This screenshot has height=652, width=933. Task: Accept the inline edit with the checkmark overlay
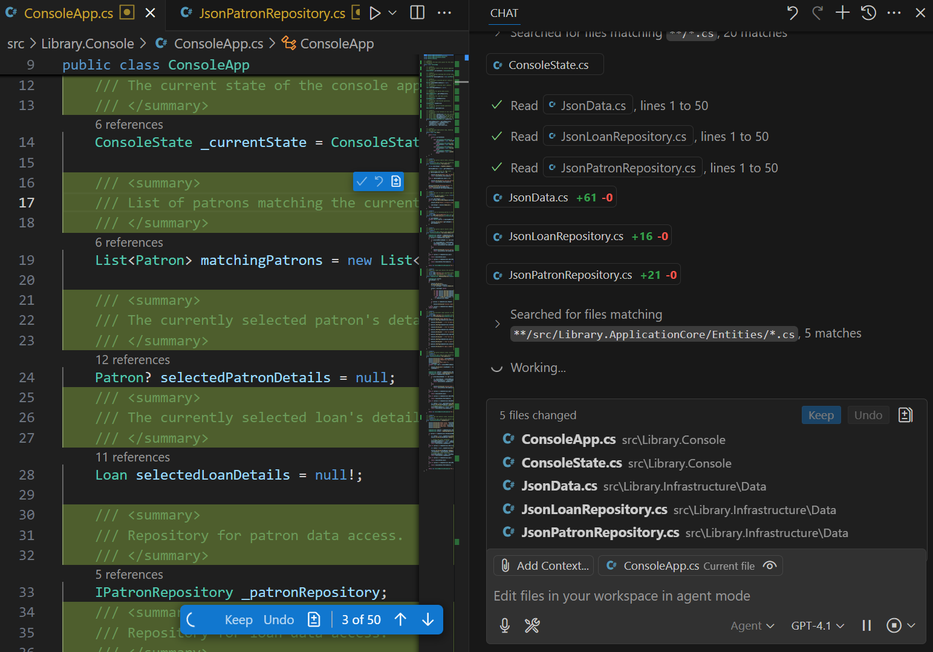click(362, 181)
